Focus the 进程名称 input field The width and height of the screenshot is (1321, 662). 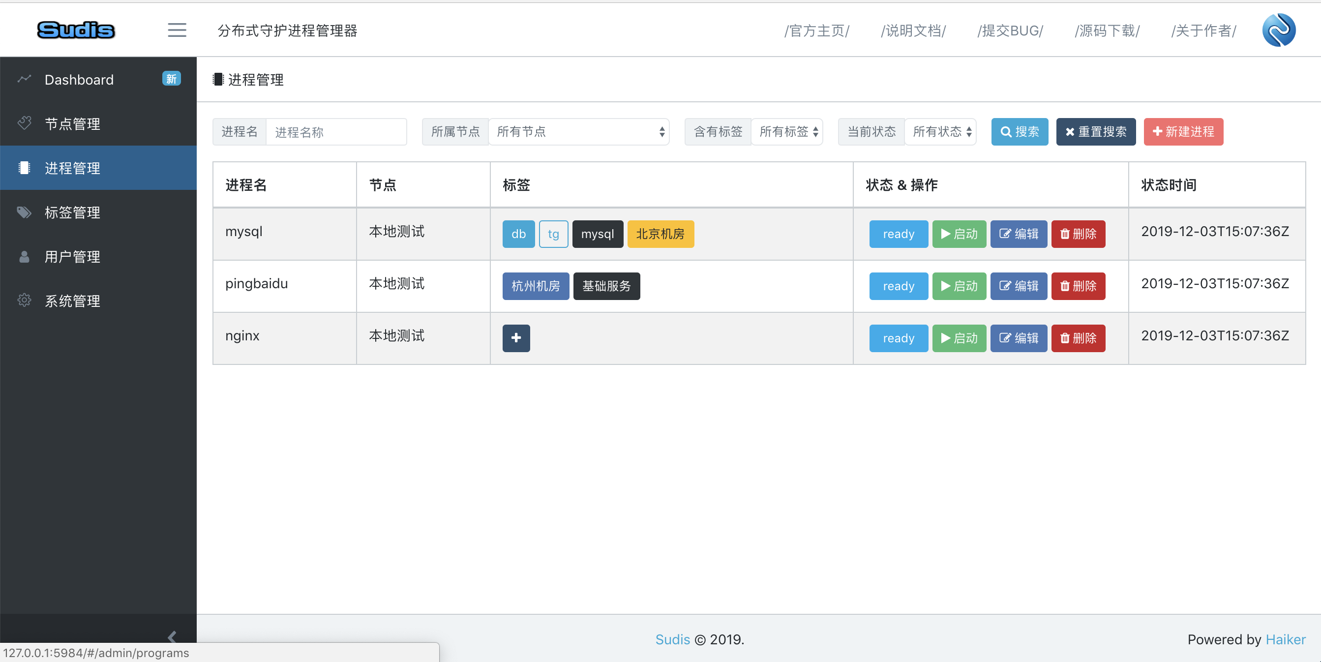coord(336,132)
